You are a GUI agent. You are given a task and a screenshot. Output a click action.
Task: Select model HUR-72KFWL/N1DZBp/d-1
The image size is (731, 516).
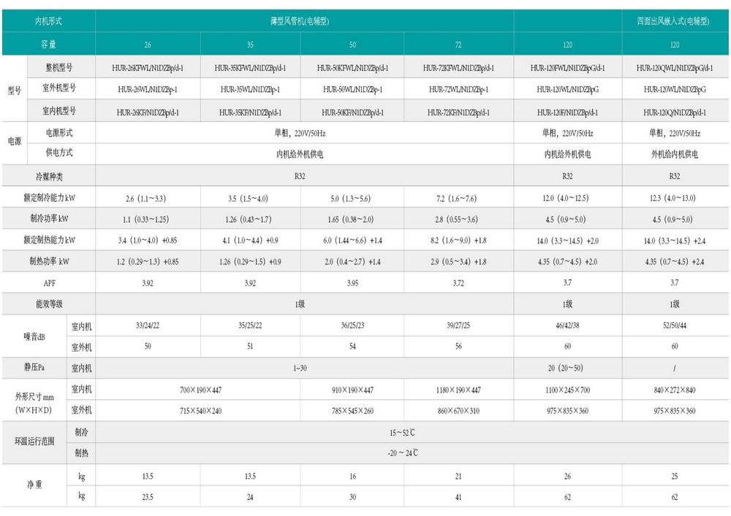tap(458, 68)
